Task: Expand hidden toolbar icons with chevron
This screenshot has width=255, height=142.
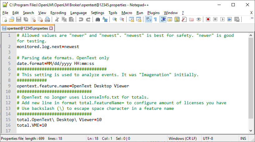Action: coord(252,19)
